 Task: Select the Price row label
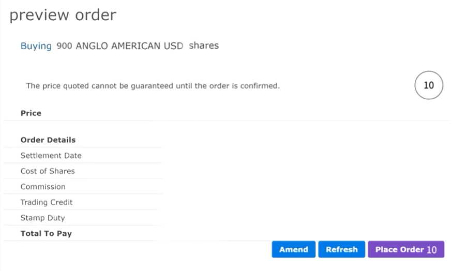31,113
